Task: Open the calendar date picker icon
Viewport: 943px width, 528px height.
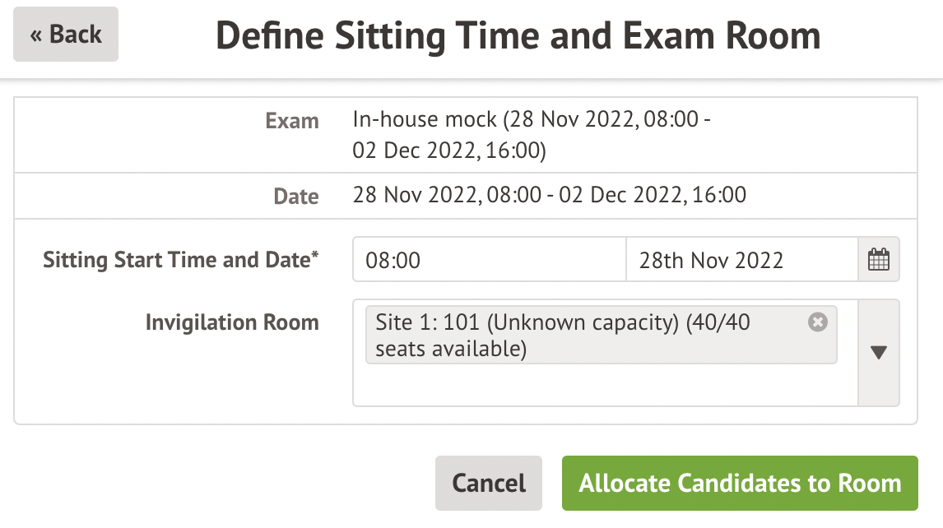Action: coord(879,261)
